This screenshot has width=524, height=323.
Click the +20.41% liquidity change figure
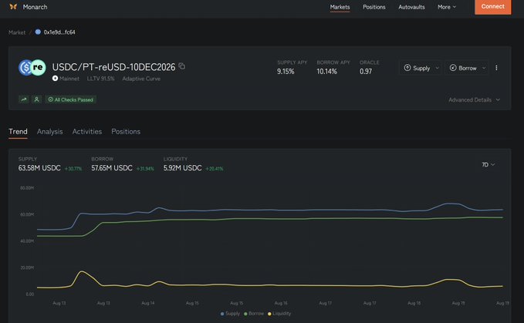[215, 169]
